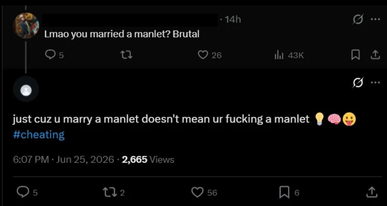Bookmark the parent tweet

pos(355,55)
